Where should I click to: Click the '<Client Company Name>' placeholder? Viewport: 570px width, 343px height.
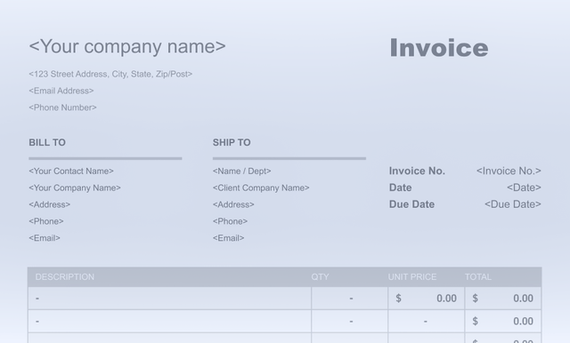tap(261, 187)
